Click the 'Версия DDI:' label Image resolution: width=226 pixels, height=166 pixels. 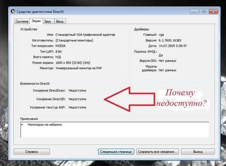click(148, 61)
